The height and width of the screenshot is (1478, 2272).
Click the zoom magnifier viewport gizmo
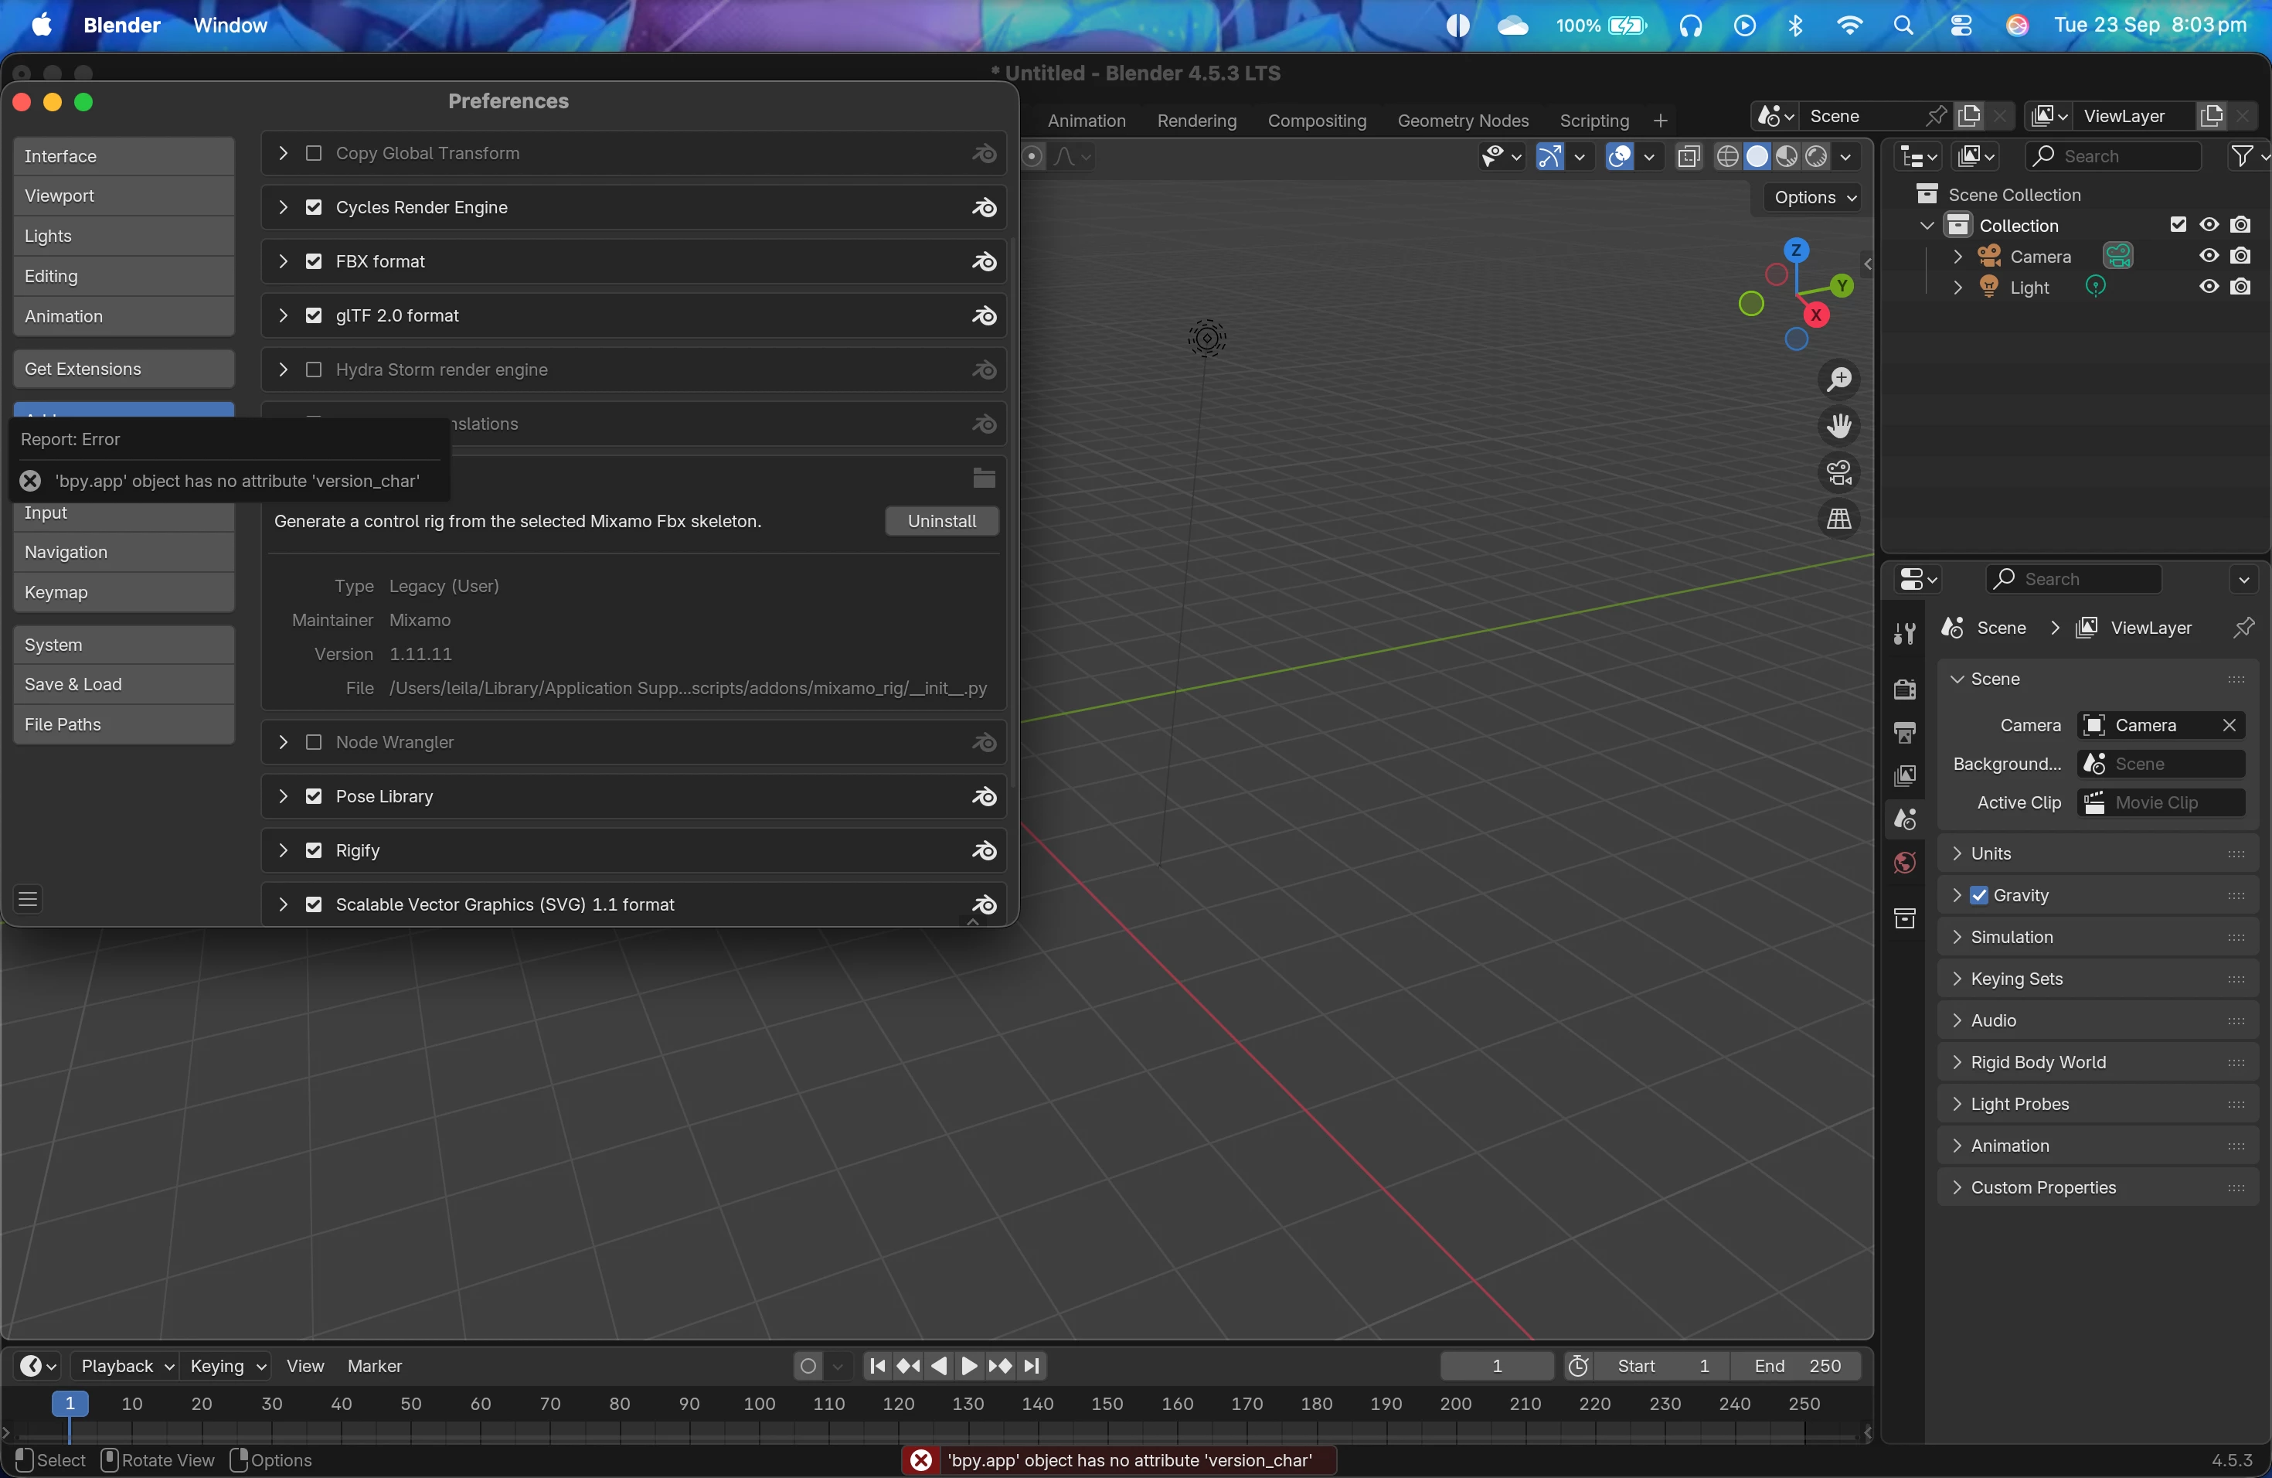1838,379
